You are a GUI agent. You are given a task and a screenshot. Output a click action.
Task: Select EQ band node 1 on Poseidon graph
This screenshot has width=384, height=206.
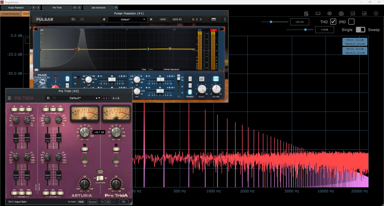76,49
